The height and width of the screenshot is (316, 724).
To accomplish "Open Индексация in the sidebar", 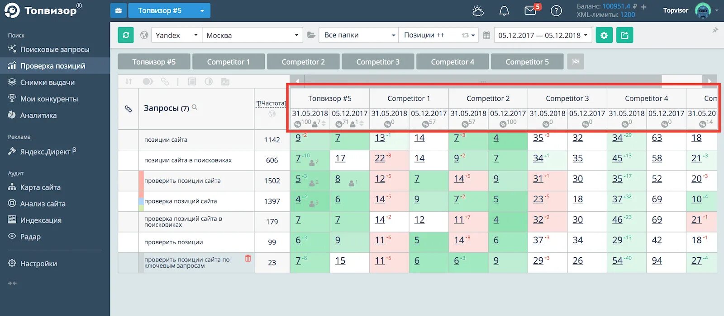I will click(55, 220).
